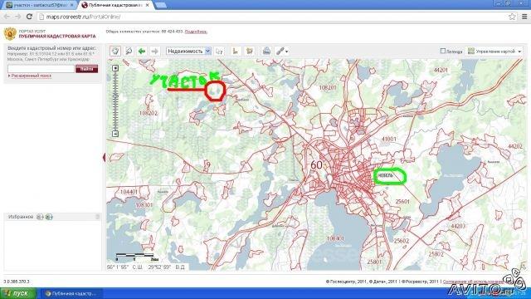Click the Найти search button

(x=86, y=69)
